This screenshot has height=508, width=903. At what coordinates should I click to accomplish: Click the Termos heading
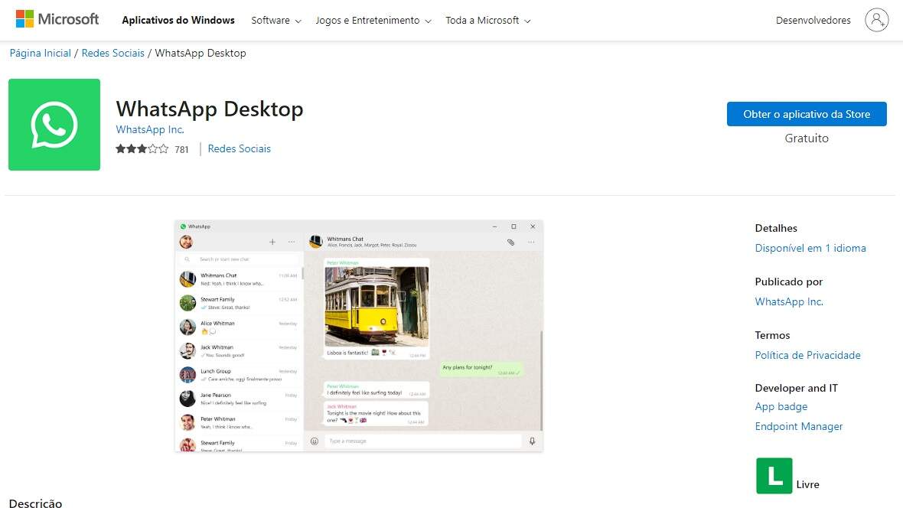click(x=772, y=335)
